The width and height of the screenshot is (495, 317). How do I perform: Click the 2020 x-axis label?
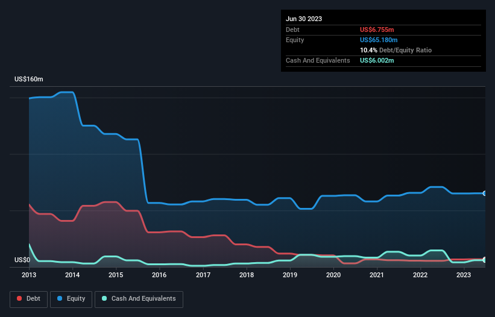point(333,275)
